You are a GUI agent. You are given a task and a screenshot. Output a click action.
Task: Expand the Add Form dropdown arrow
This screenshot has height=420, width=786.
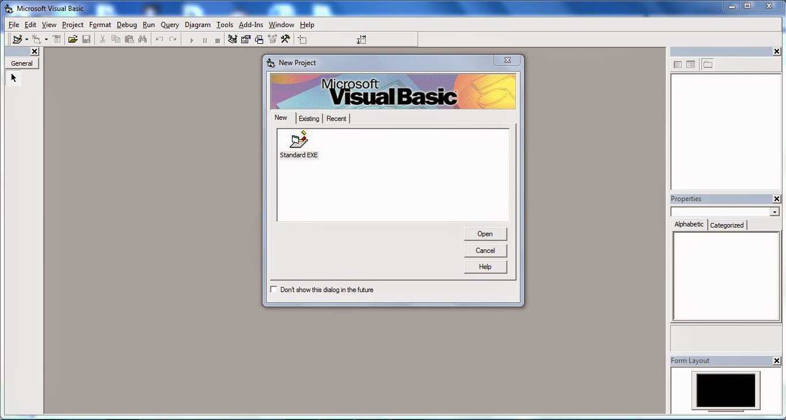point(46,40)
